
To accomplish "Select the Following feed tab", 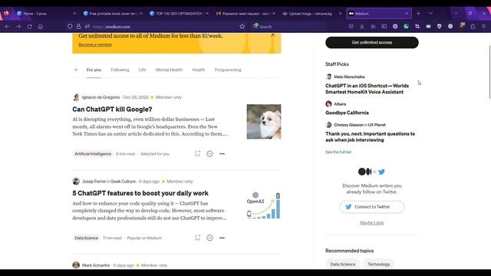I will [x=120, y=70].
